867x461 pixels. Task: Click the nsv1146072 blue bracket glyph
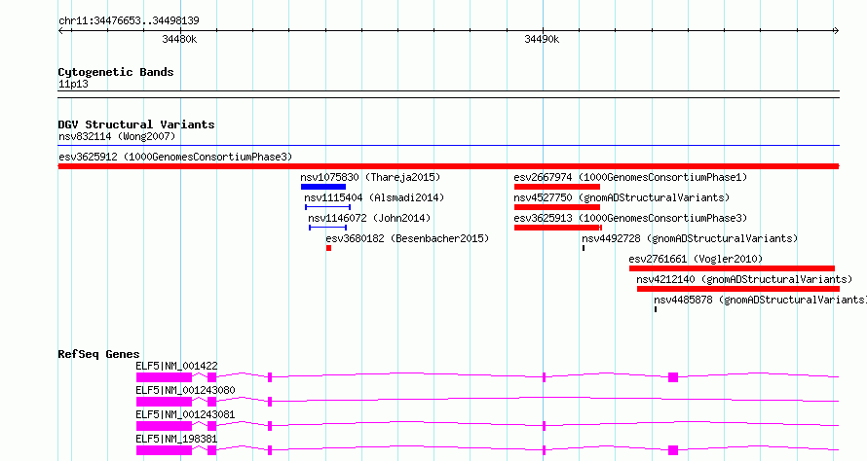click(x=328, y=228)
